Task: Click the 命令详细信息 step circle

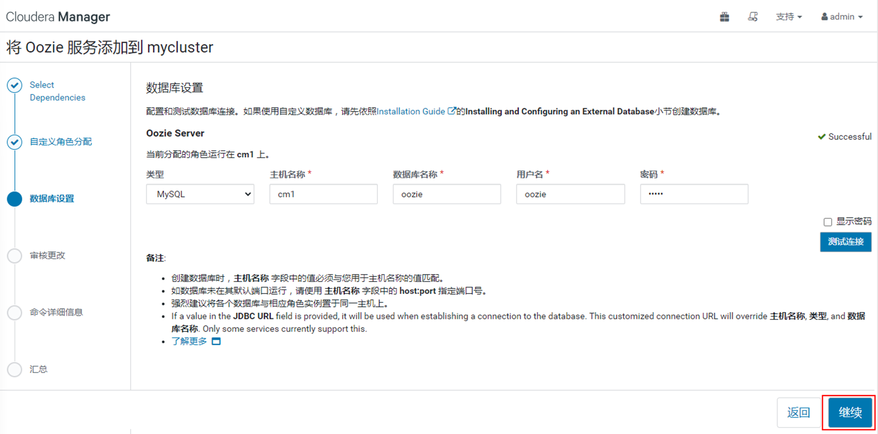Action: click(15, 313)
